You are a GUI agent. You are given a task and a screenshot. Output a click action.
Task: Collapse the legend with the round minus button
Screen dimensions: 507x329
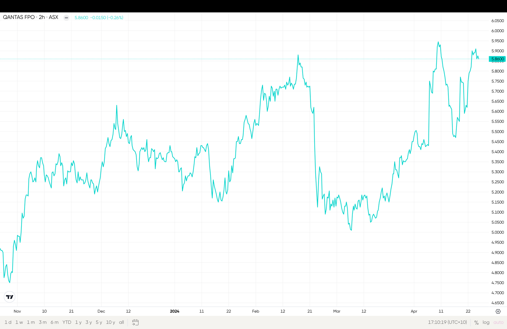click(x=67, y=18)
